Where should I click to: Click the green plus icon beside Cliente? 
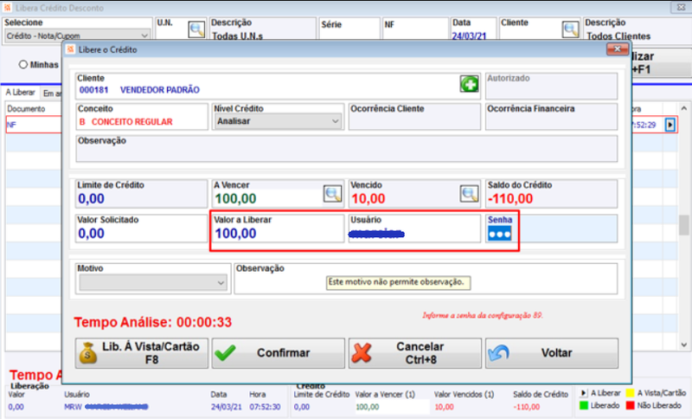coord(469,83)
